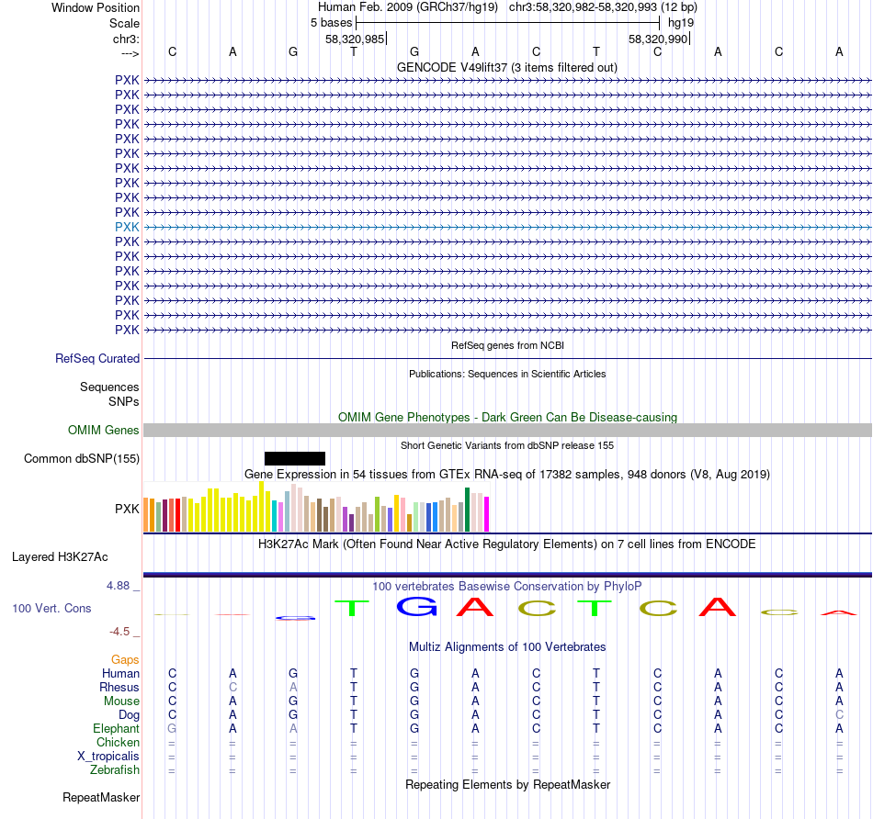The image size is (873, 819).
Task: Open the GENCODE V49lift37 track title
Action: coord(506,67)
